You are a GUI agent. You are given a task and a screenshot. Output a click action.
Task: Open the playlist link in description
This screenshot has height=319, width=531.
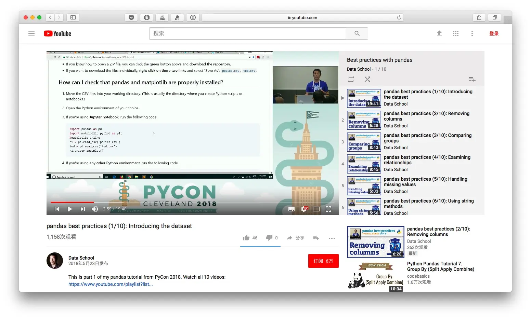point(111,284)
